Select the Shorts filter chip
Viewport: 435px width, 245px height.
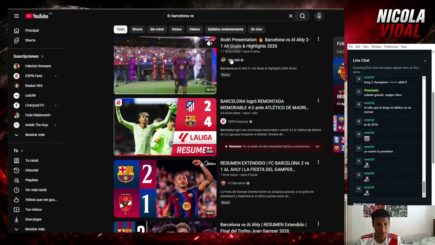coord(137,29)
